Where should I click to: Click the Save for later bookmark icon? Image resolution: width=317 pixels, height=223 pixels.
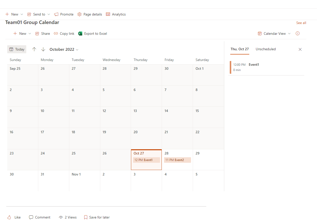click(x=86, y=217)
